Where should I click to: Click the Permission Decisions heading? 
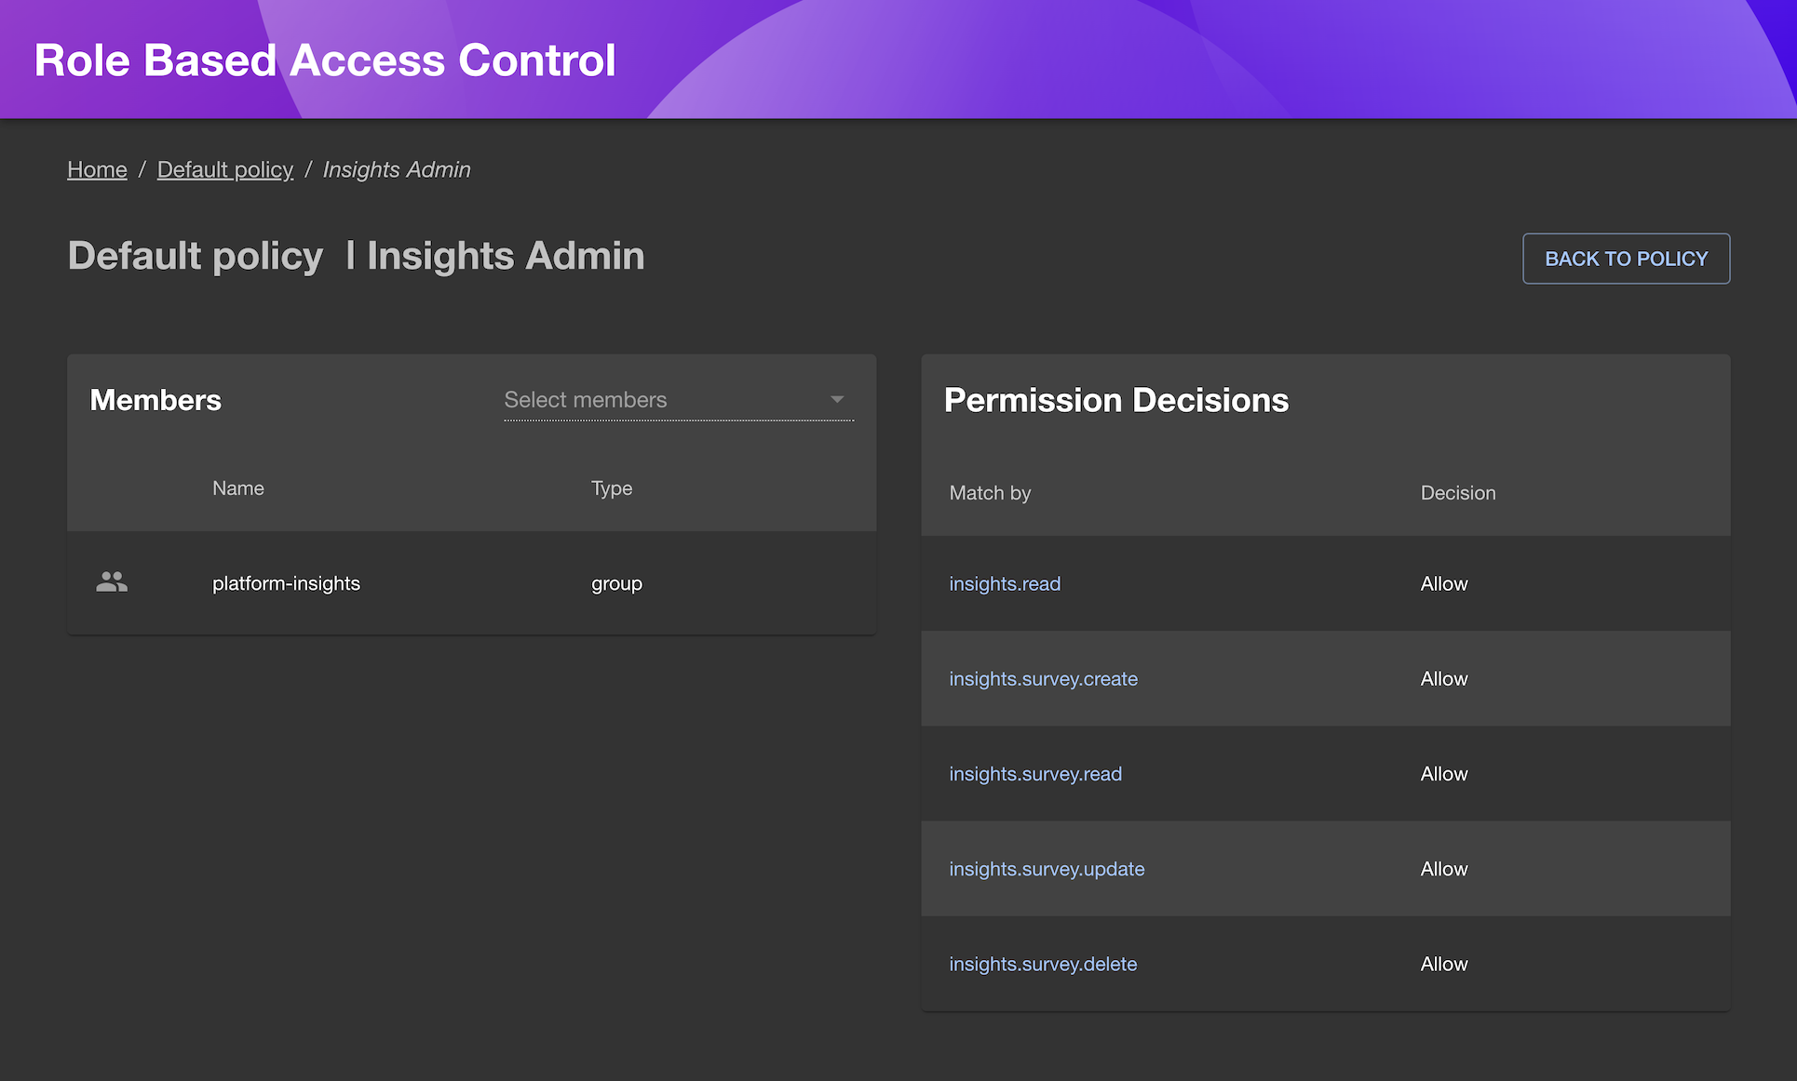(1116, 400)
